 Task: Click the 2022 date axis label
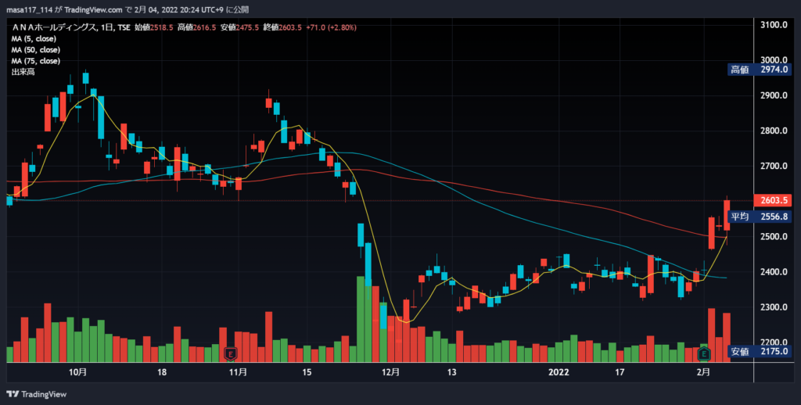[x=559, y=372]
